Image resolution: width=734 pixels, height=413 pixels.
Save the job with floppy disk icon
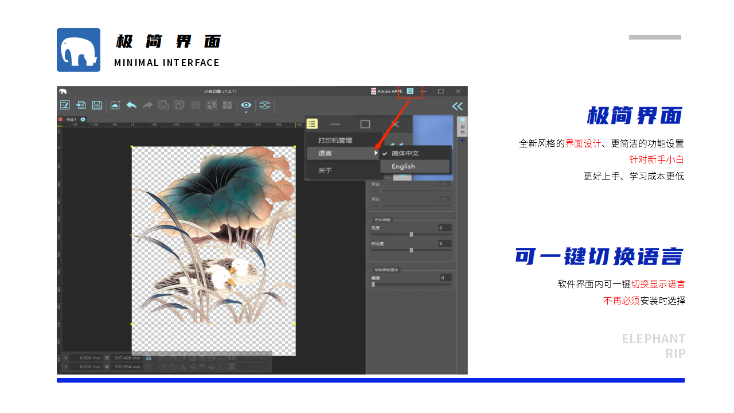click(97, 105)
